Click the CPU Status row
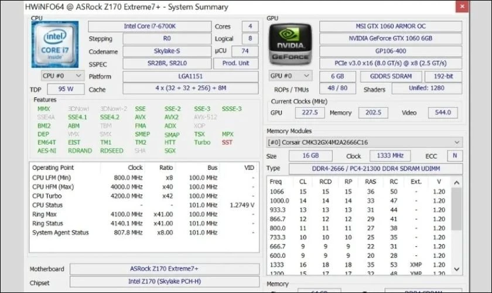Viewport: 492px width, 293px height. (x=143, y=205)
